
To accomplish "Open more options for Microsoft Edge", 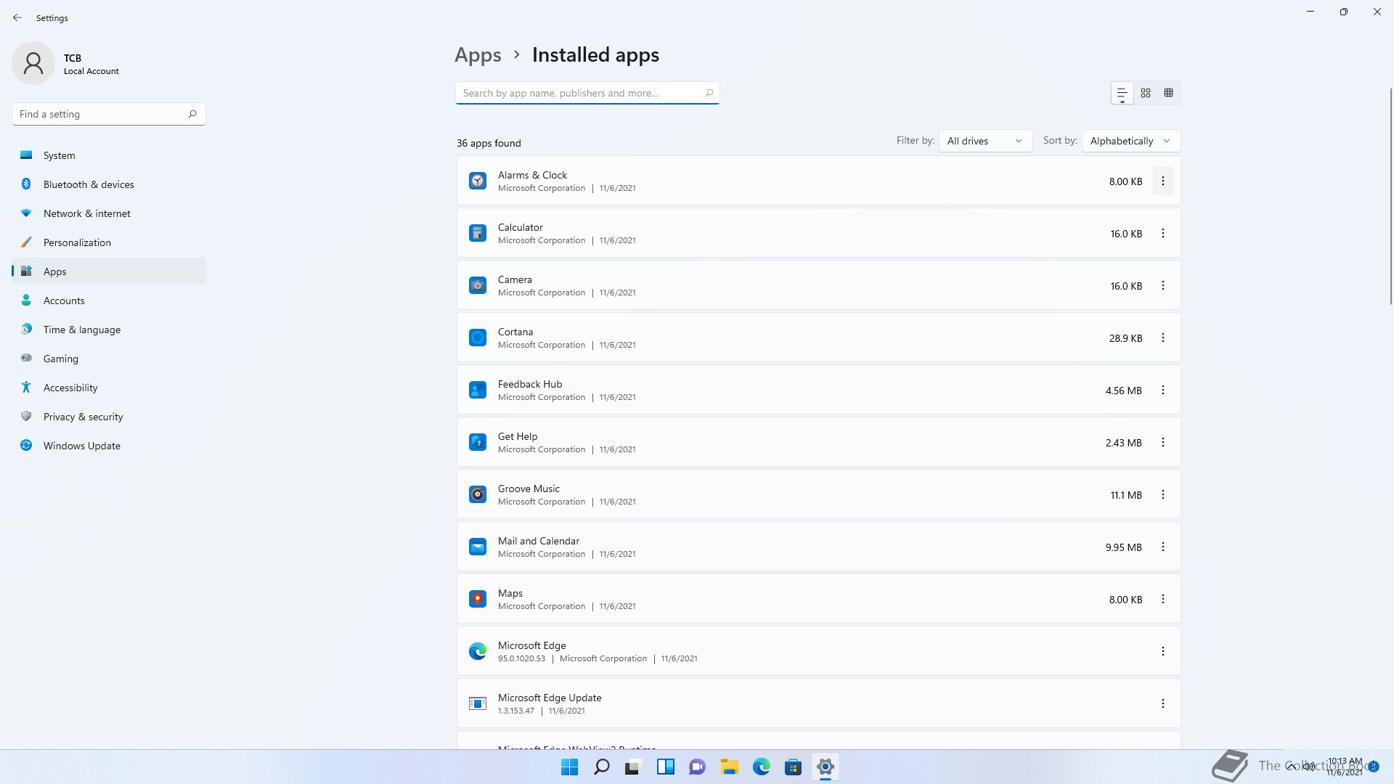I will [1163, 651].
